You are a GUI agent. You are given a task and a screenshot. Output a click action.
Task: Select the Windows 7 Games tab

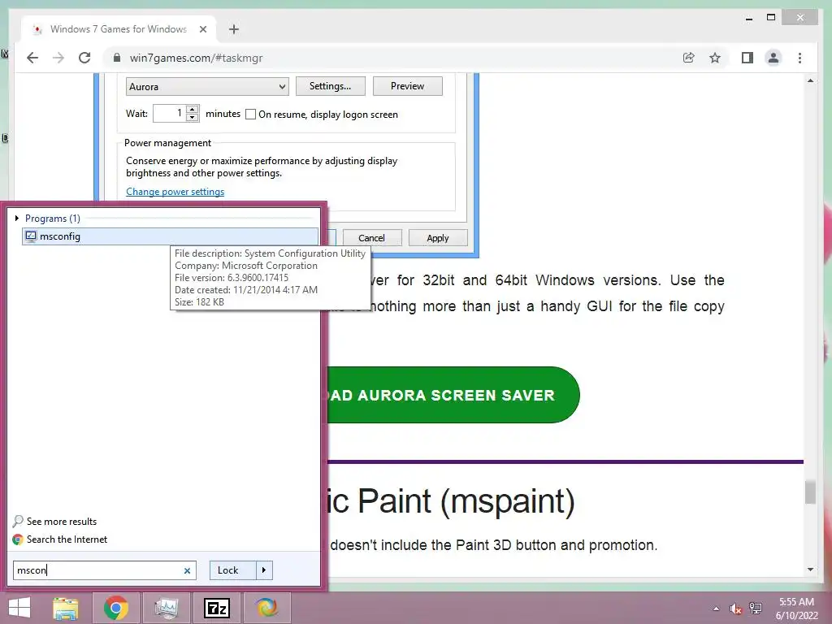tap(119, 29)
